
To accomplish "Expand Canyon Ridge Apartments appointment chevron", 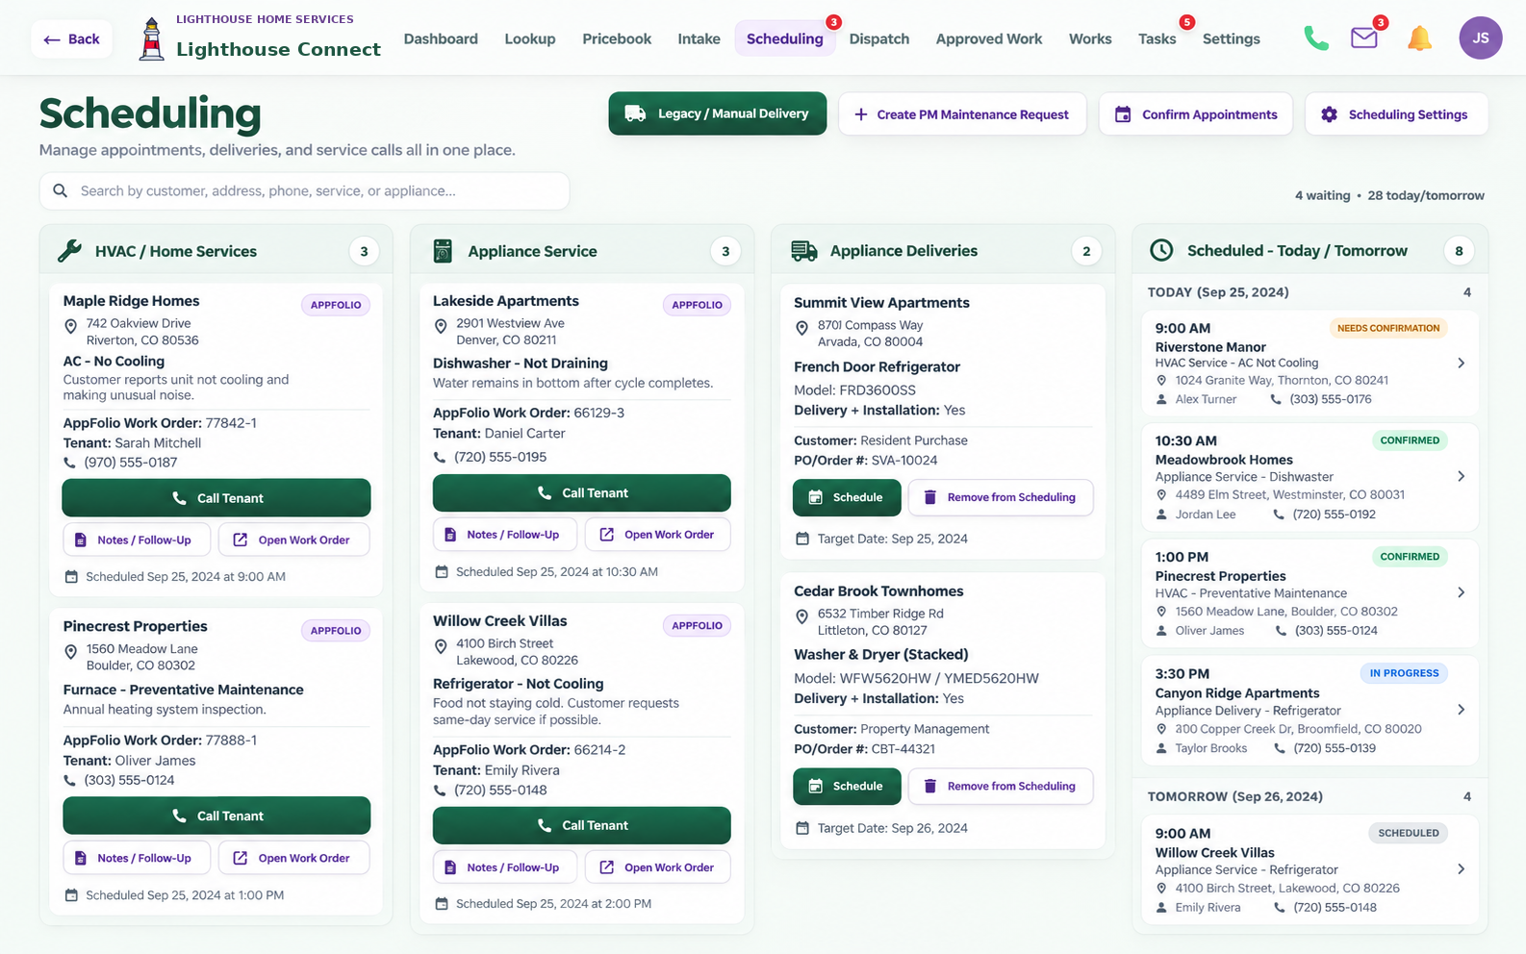I will tap(1461, 710).
